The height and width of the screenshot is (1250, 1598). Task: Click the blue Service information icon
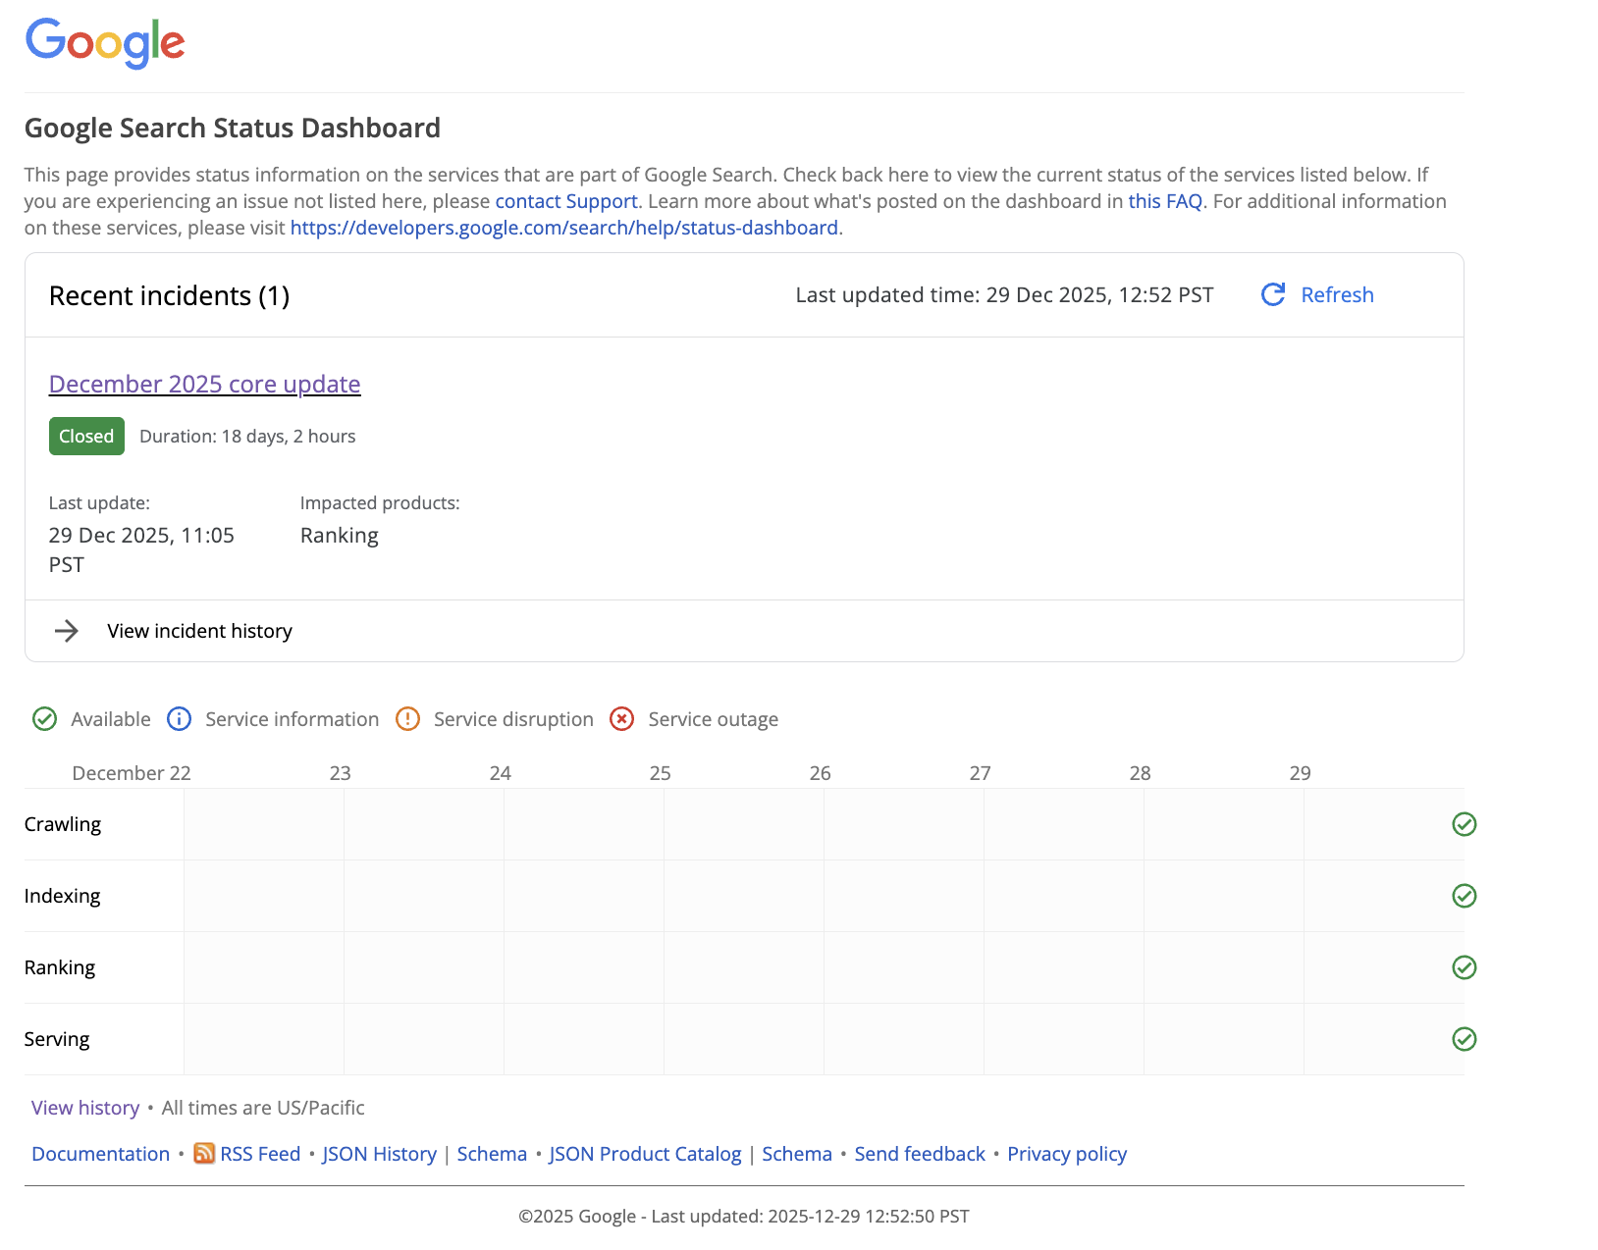coord(180,719)
